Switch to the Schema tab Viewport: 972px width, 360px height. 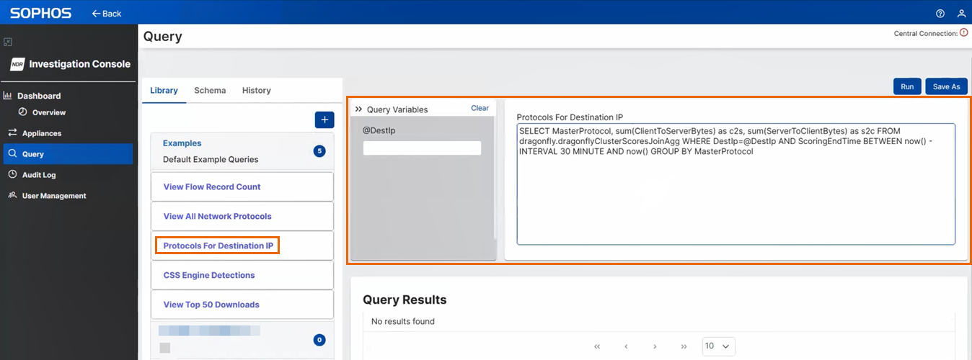(210, 91)
